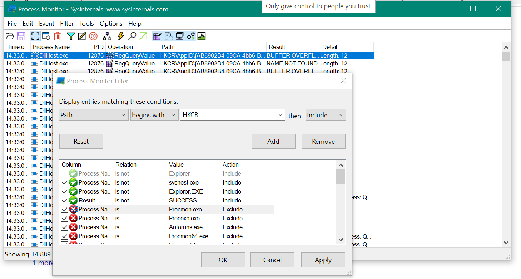Viewport: 521px width, 279px height.
Task: Open the Filter menu
Action: coord(67,24)
